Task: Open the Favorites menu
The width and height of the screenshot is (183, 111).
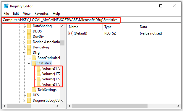Action: click(41, 14)
